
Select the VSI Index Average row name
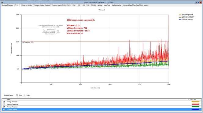coord(12,109)
